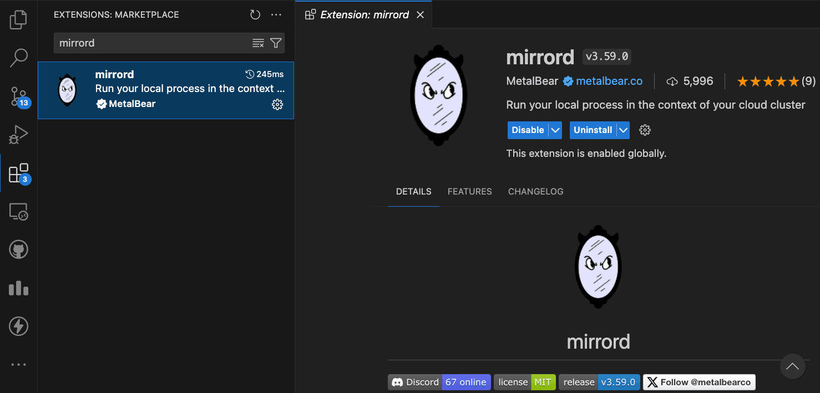Open the Follow @metalbearco badge

[x=699, y=382]
